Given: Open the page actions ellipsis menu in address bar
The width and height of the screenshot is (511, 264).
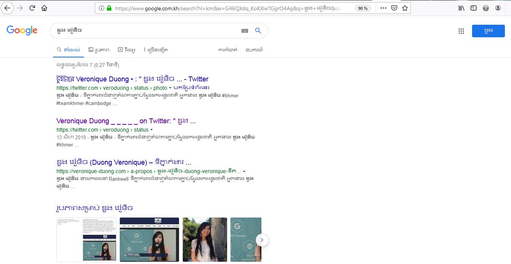Looking at the screenshot, I should pyautogui.click(x=383, y=8).
